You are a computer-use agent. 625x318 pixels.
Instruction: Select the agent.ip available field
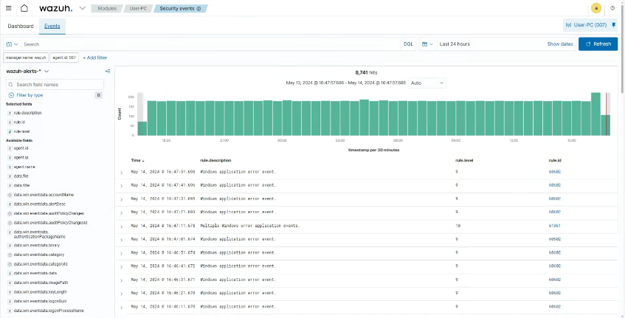(x=21, y=157)
